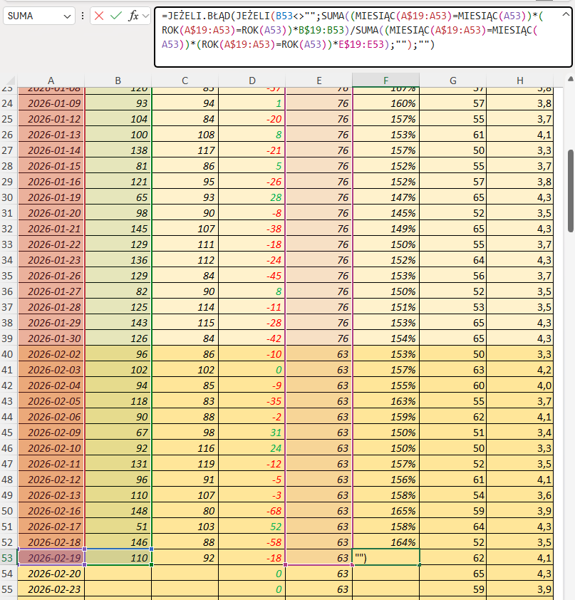
Task: Click the date cell 2026-02-02
Action: tap(51, 354)
